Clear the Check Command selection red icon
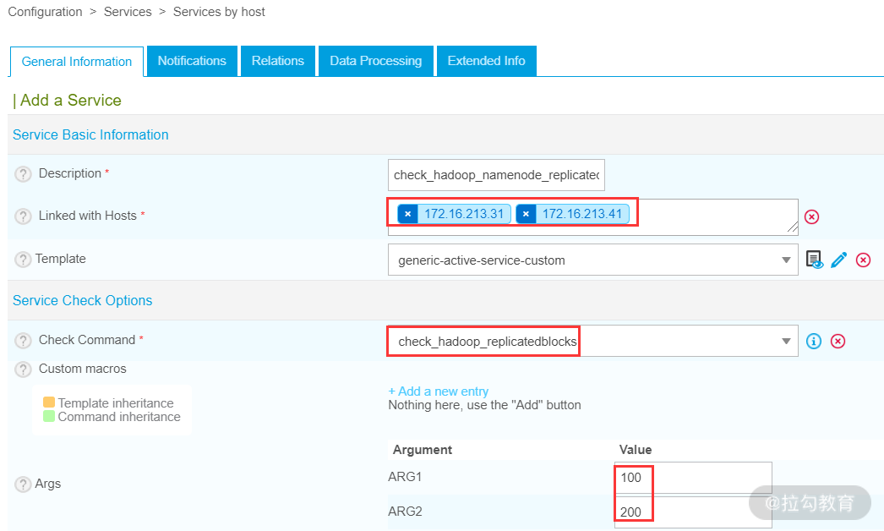 [838, 341]
